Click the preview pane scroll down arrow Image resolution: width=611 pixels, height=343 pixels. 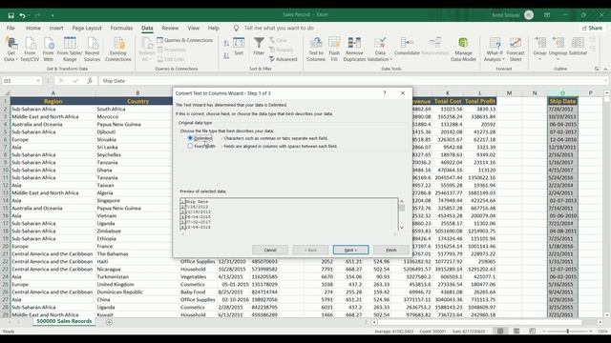coord(402,228)
